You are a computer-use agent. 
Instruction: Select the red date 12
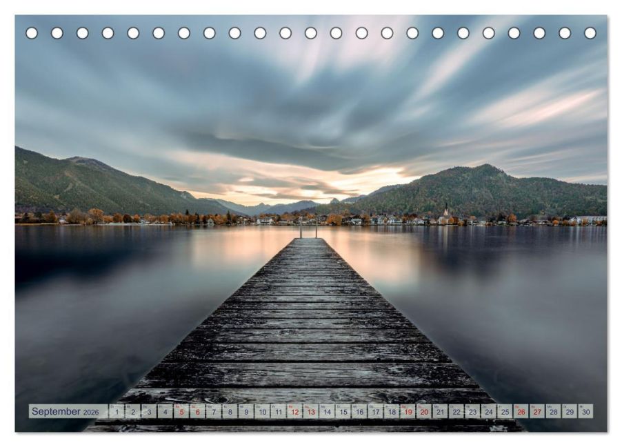click(x=294, y=412)
